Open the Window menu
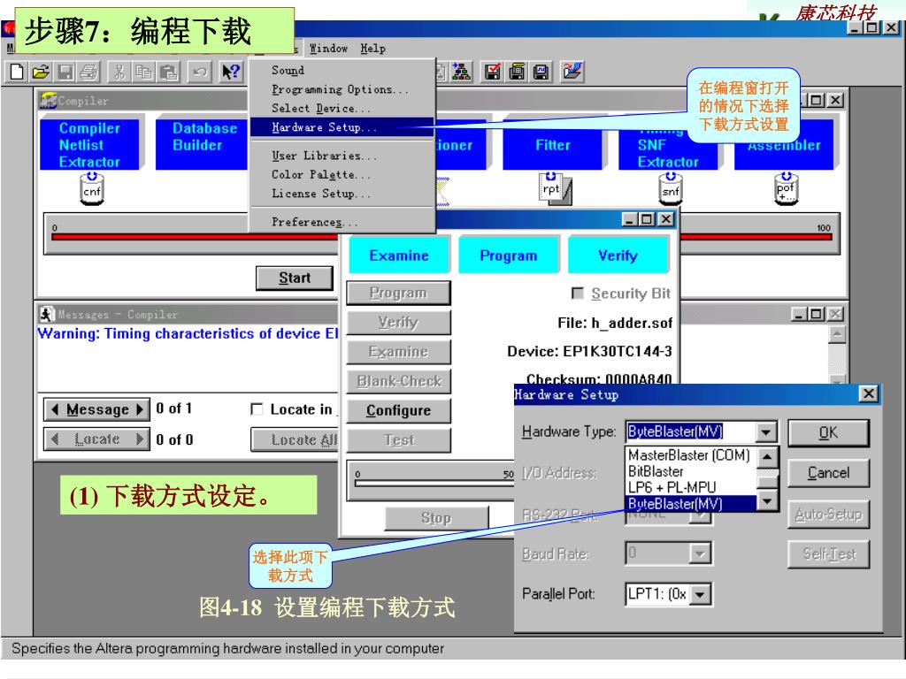 pos(328,49)
